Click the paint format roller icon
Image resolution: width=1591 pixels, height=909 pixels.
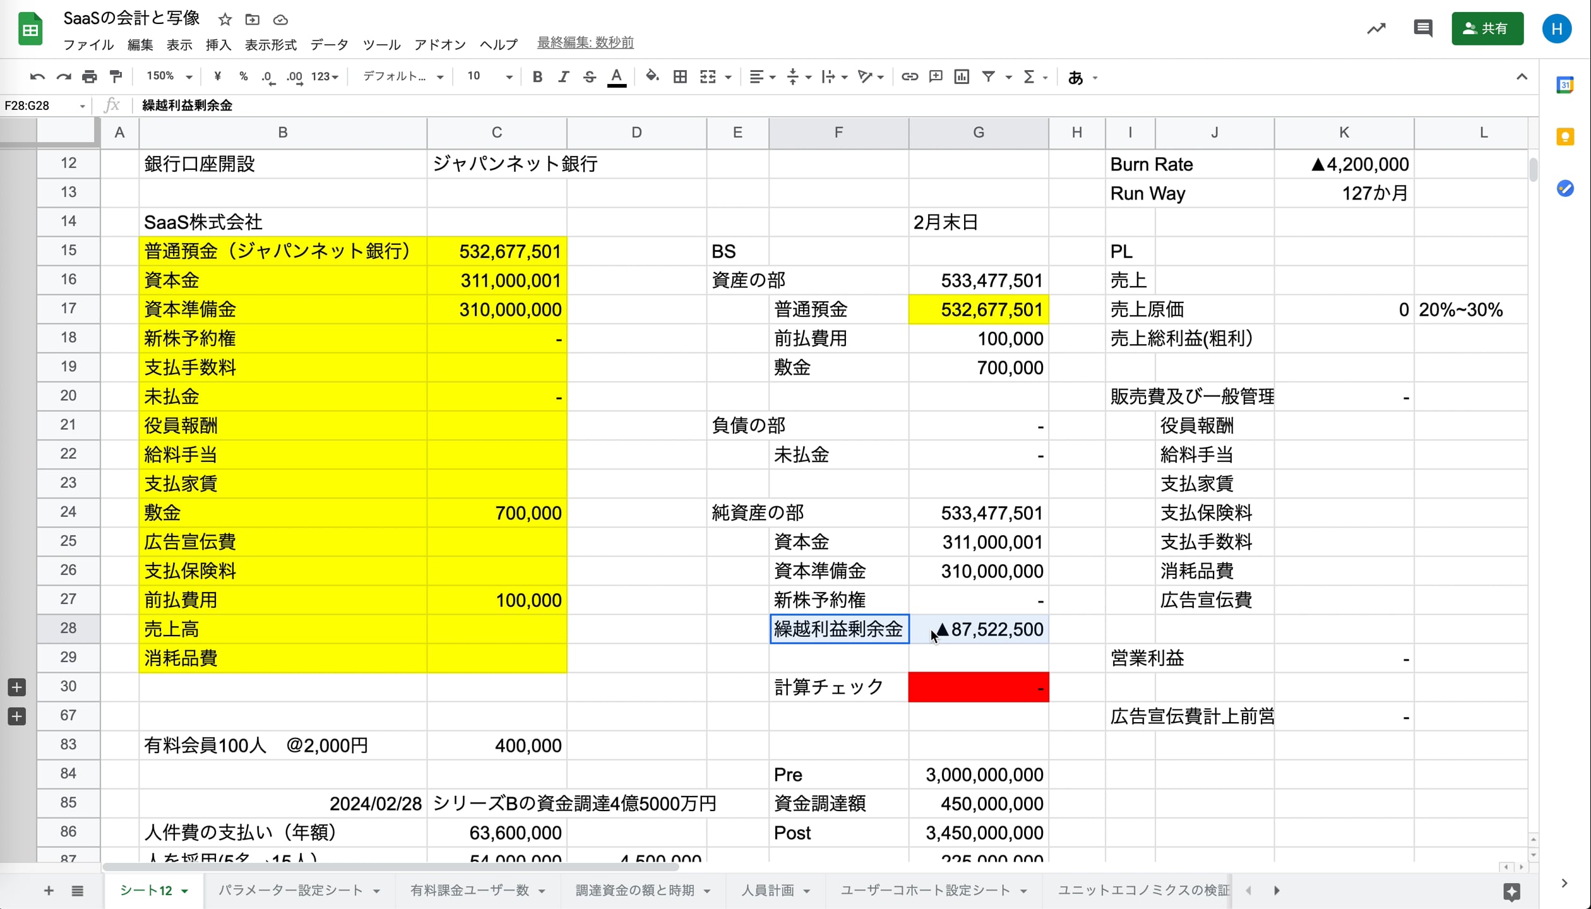116,77
